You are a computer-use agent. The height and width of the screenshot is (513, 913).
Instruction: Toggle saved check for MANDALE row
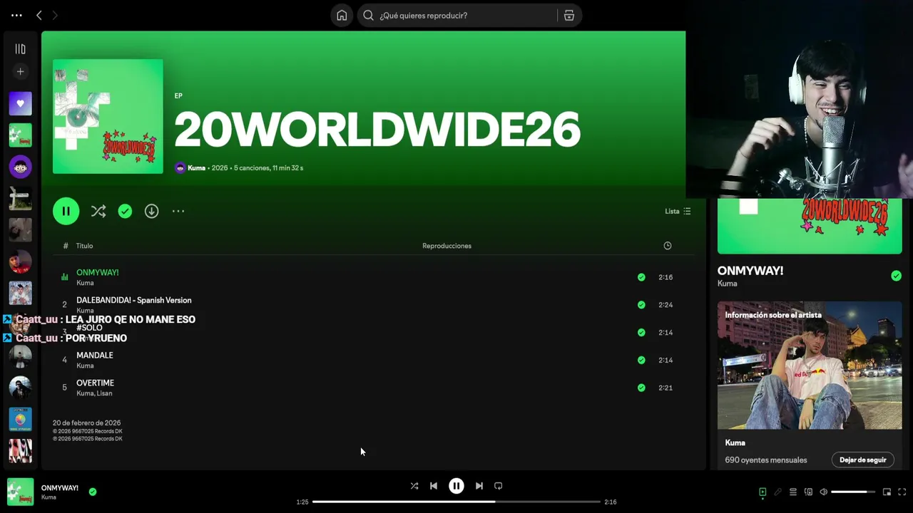(641, 360)
